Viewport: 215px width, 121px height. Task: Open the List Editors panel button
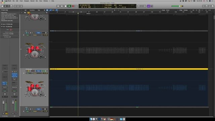tap(204, 6)
